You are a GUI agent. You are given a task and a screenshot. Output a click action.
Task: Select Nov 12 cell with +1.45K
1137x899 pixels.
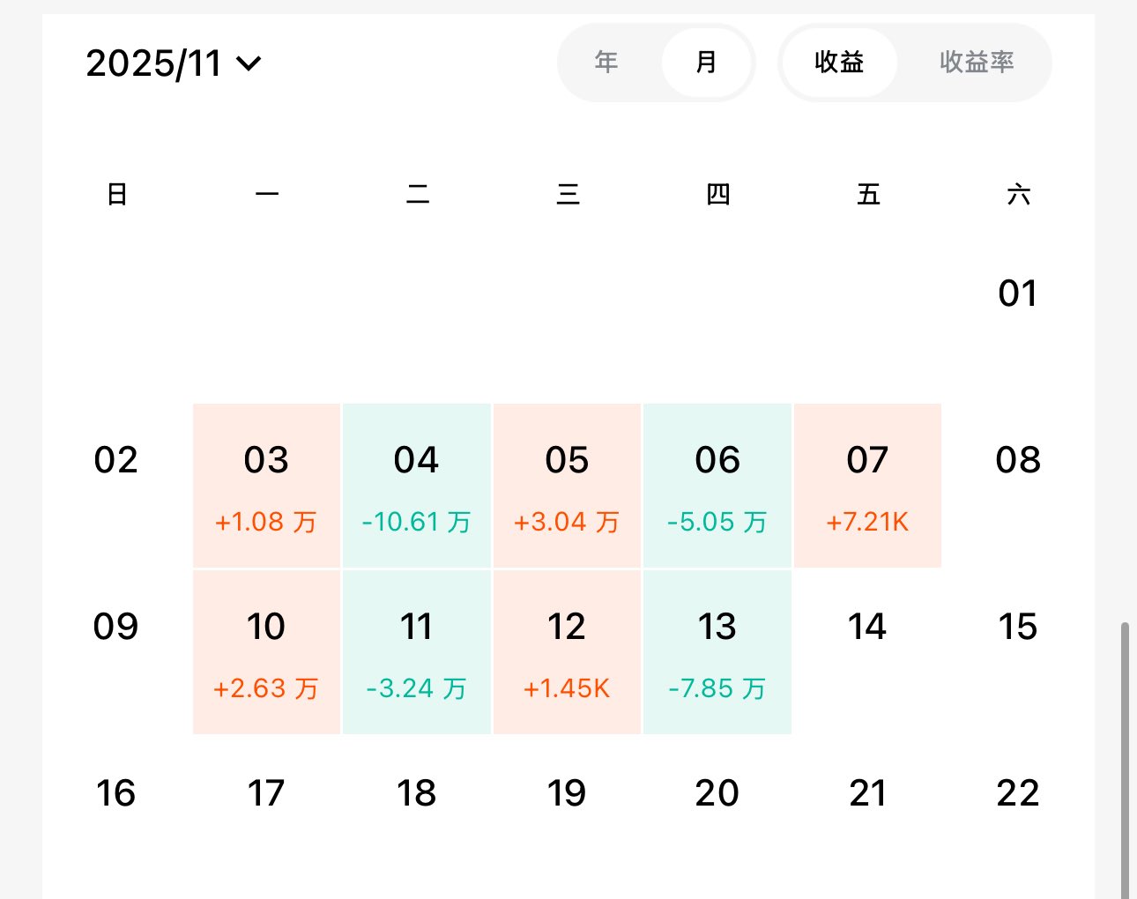(567, 652)
